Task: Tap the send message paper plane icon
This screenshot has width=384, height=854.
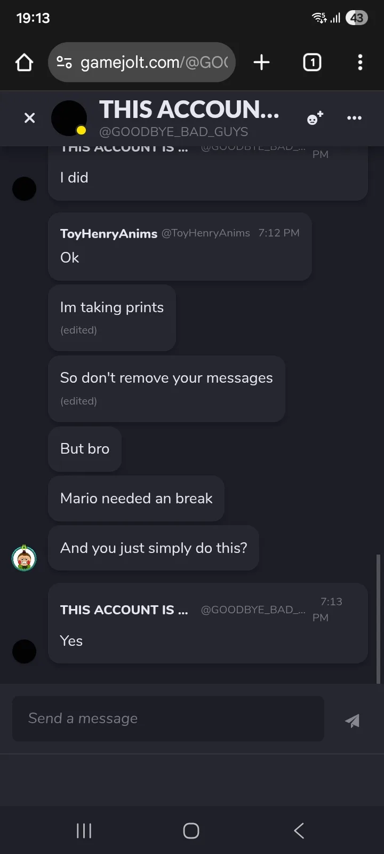Action: click(352, 721)
